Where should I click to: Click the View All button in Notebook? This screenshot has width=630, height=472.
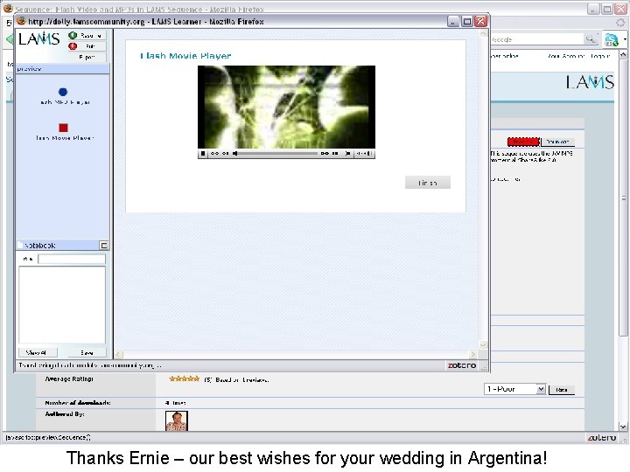pos(38,353)
